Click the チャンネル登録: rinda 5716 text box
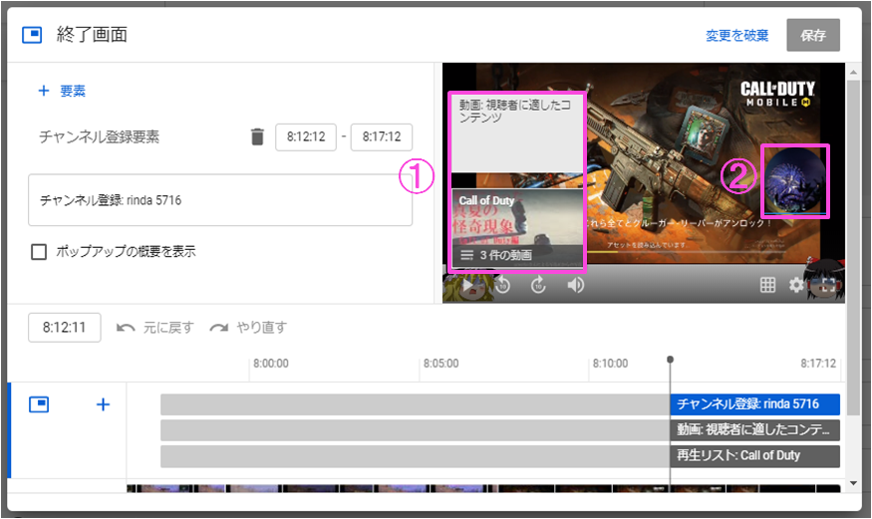Viewport: 872px width, 519px height. point(220,200)
